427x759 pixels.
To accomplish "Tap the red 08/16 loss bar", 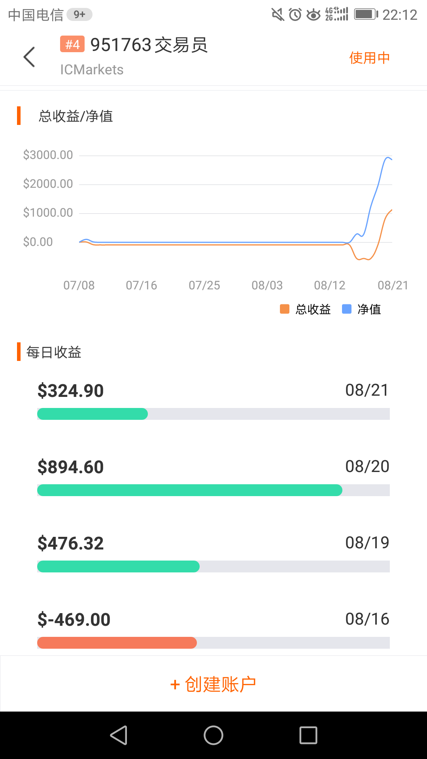I will (x=117, y=643).
